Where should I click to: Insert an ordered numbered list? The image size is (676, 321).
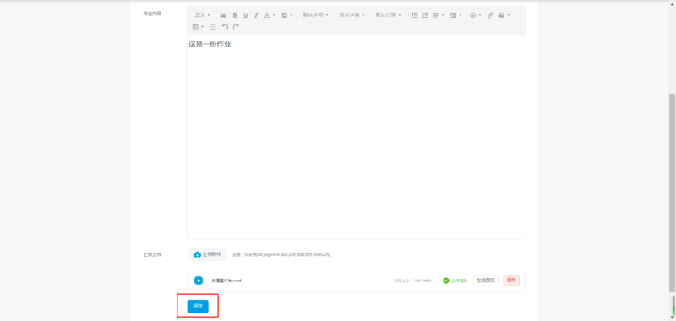pos(425,15)
